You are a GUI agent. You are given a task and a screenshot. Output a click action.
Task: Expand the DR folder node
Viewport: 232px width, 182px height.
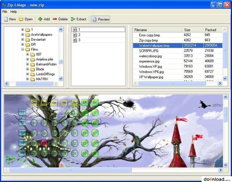[22, 44]
